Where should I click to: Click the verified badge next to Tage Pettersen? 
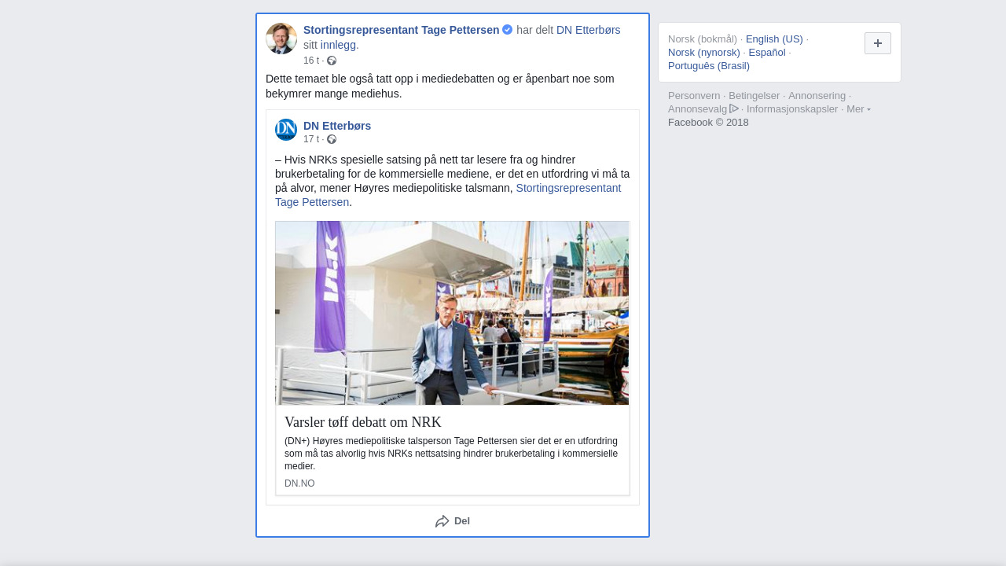[508, 30]
